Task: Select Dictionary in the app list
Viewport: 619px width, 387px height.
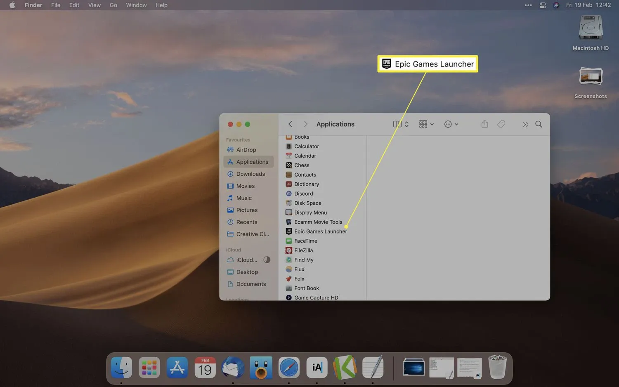Action: [x=302, y=184]
